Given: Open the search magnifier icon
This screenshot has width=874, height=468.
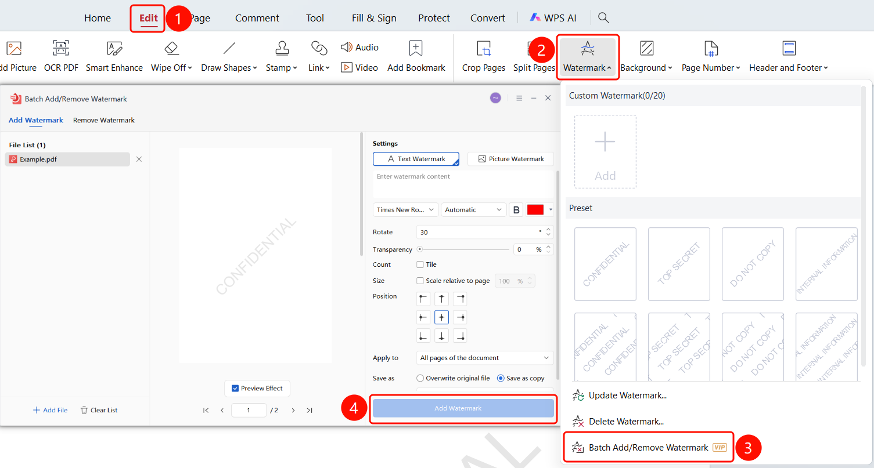Looking at the screenshot, I should 603,18.
